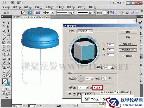Select the Gradient tool
This screenshot has width=144, height=108.
pyautogui.click(x=8, y=59)
